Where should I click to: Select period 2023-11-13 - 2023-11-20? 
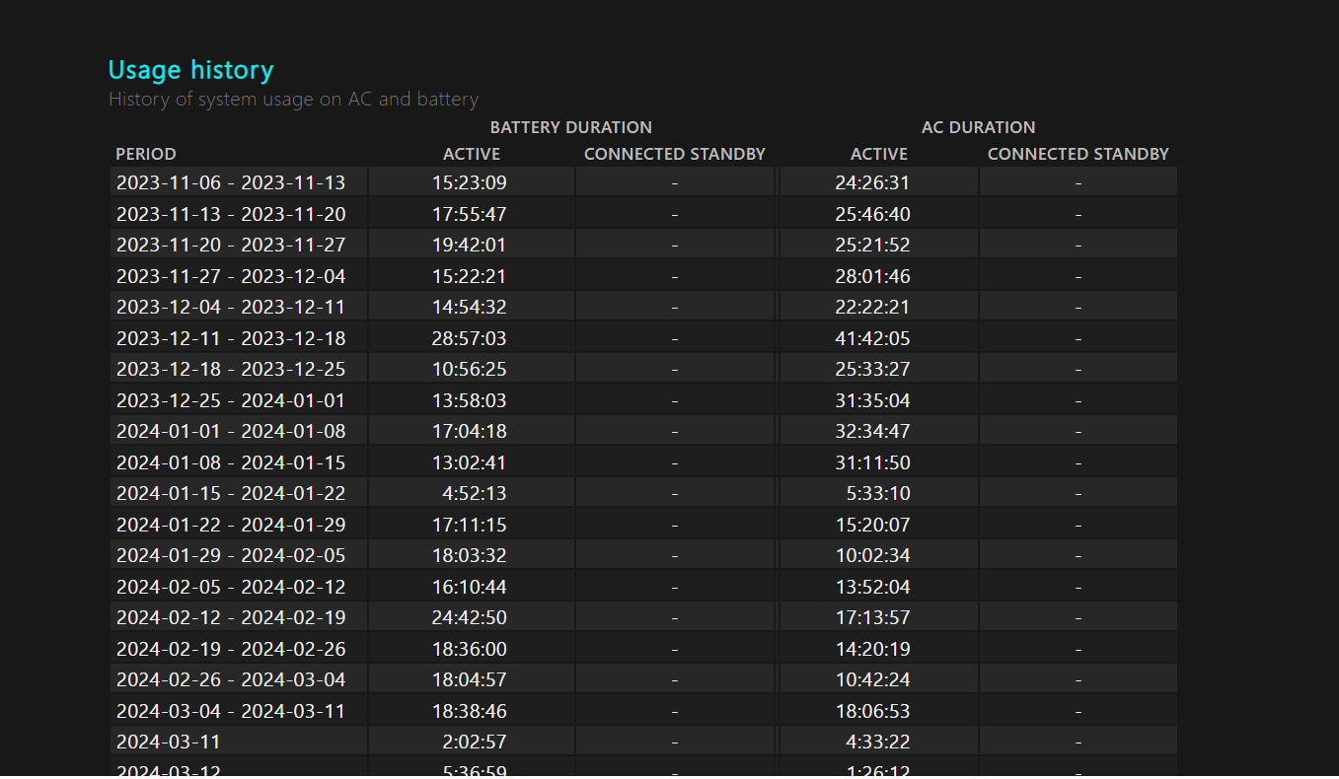(231, 214)
